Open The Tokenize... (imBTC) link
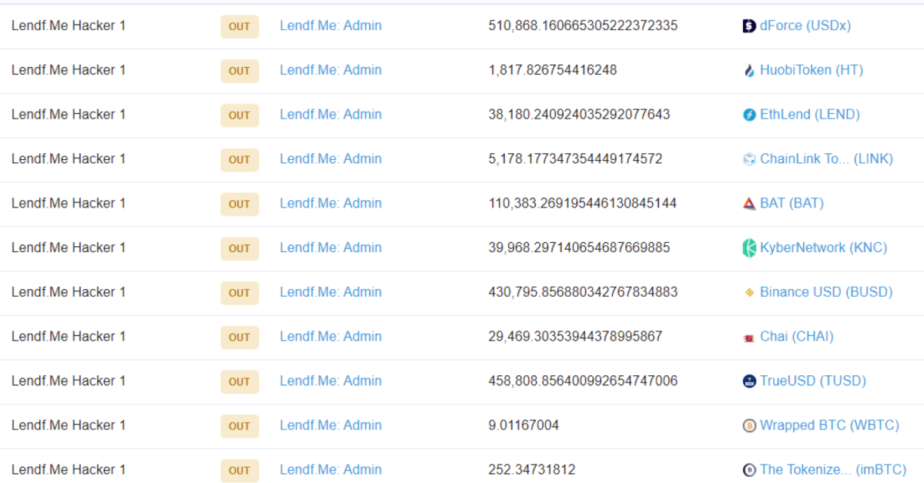The height and width of the screenshot is (483, 924). [x=833, y=470]
